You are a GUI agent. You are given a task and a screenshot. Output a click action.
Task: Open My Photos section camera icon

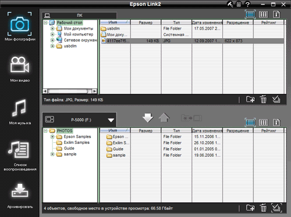coord(20,24)
